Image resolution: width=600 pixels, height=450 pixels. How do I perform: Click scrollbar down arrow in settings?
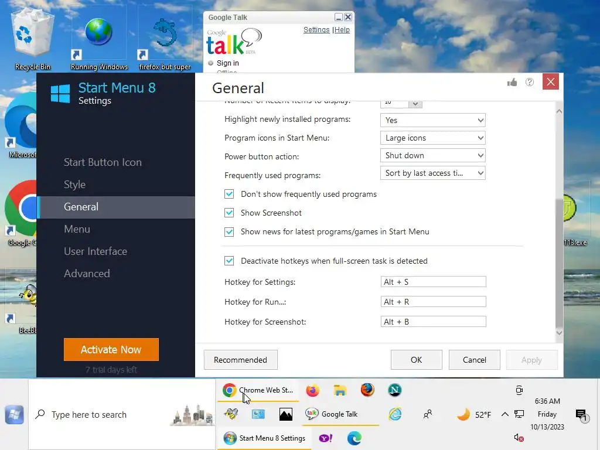559,333
